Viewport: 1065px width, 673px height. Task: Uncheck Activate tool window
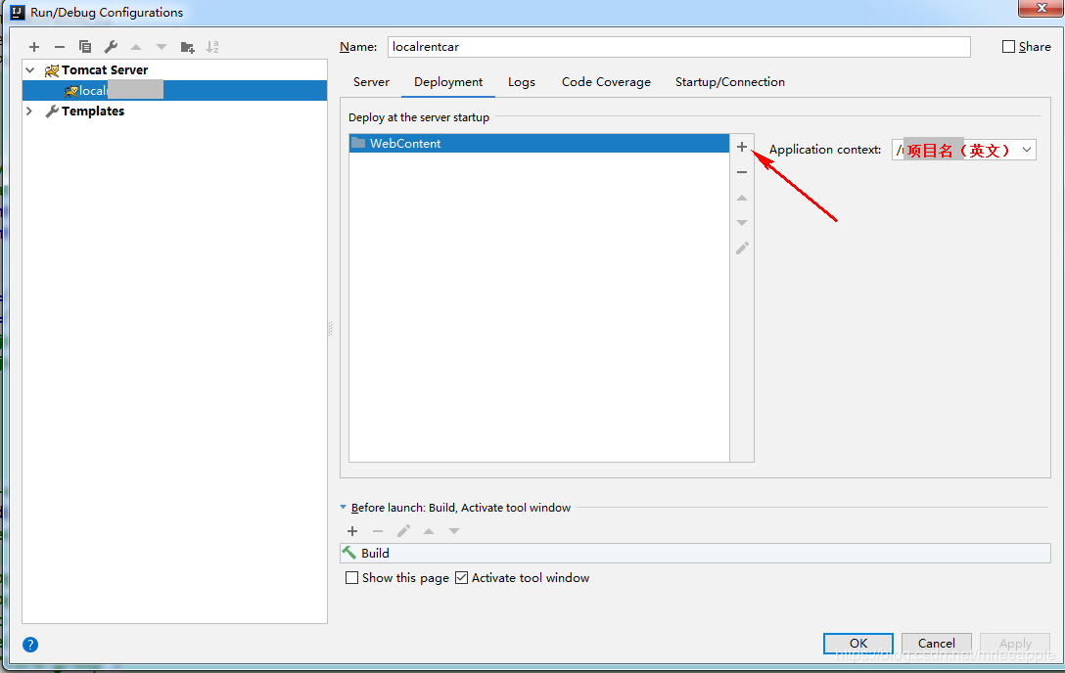(461, 578)
